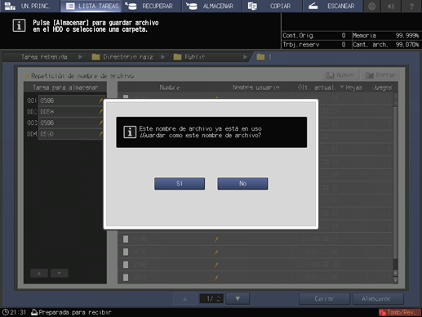
Task: Open the Public folder breadcrumb
Action: (189, 57)
